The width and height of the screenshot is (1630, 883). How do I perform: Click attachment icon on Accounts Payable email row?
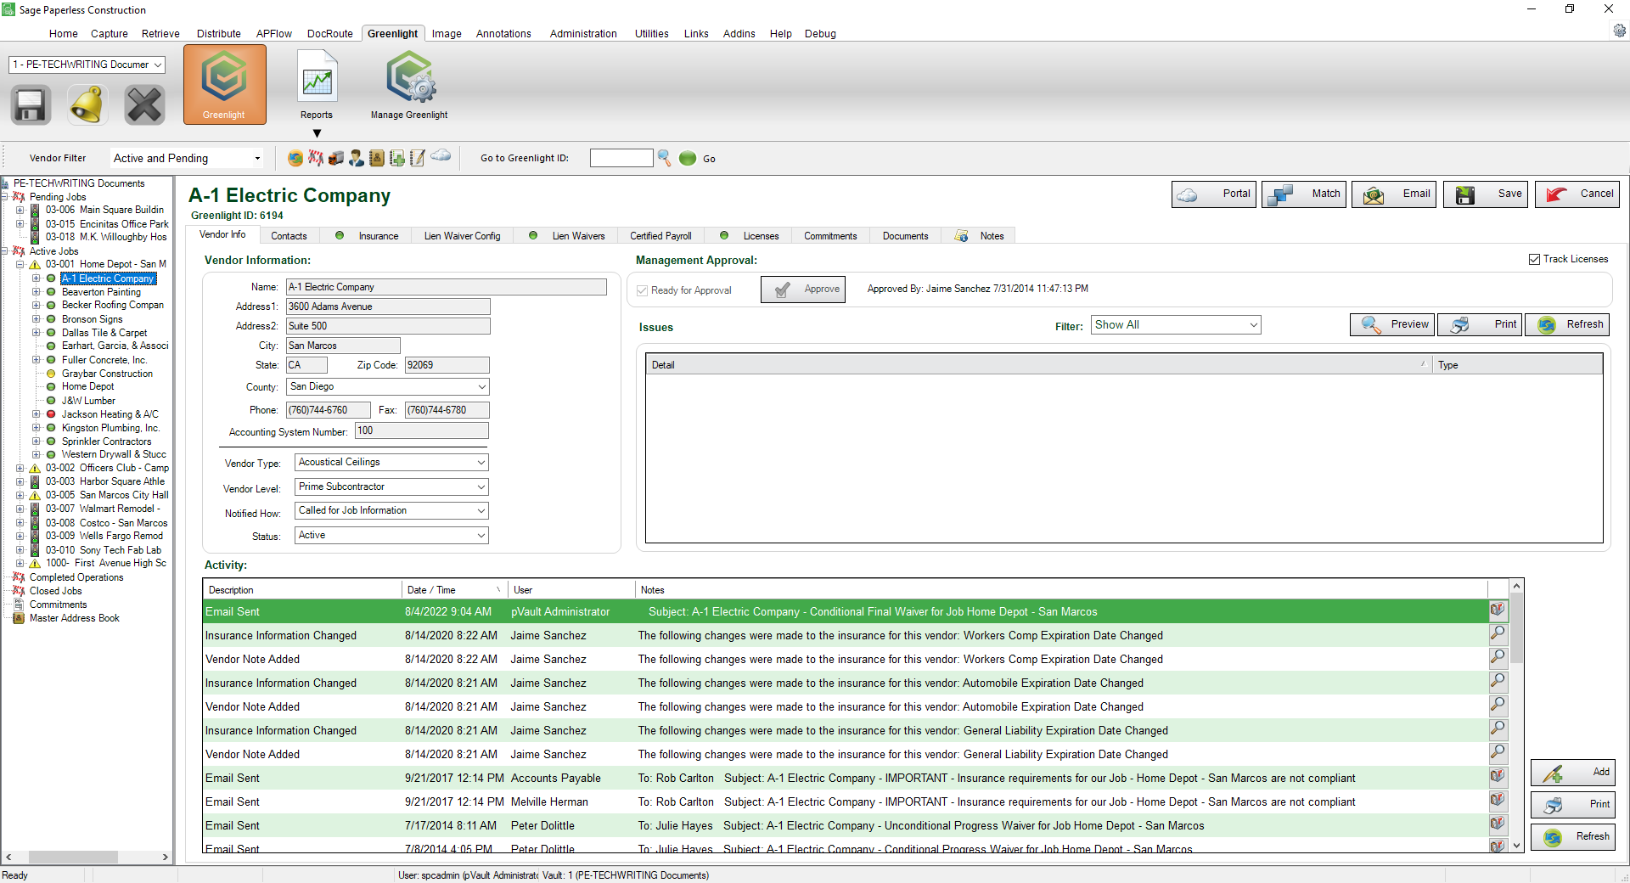1498,776
